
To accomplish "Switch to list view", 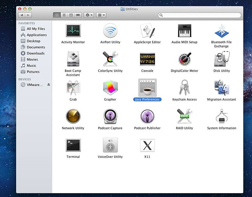I will (64, 15).
